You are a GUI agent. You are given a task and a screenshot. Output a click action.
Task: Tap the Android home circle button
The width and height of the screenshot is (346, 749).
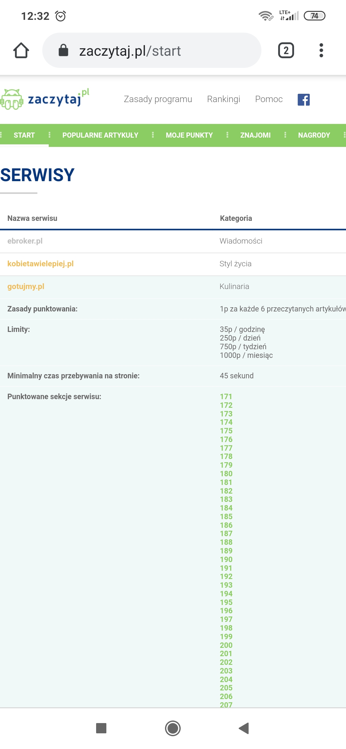coord(173,728)
